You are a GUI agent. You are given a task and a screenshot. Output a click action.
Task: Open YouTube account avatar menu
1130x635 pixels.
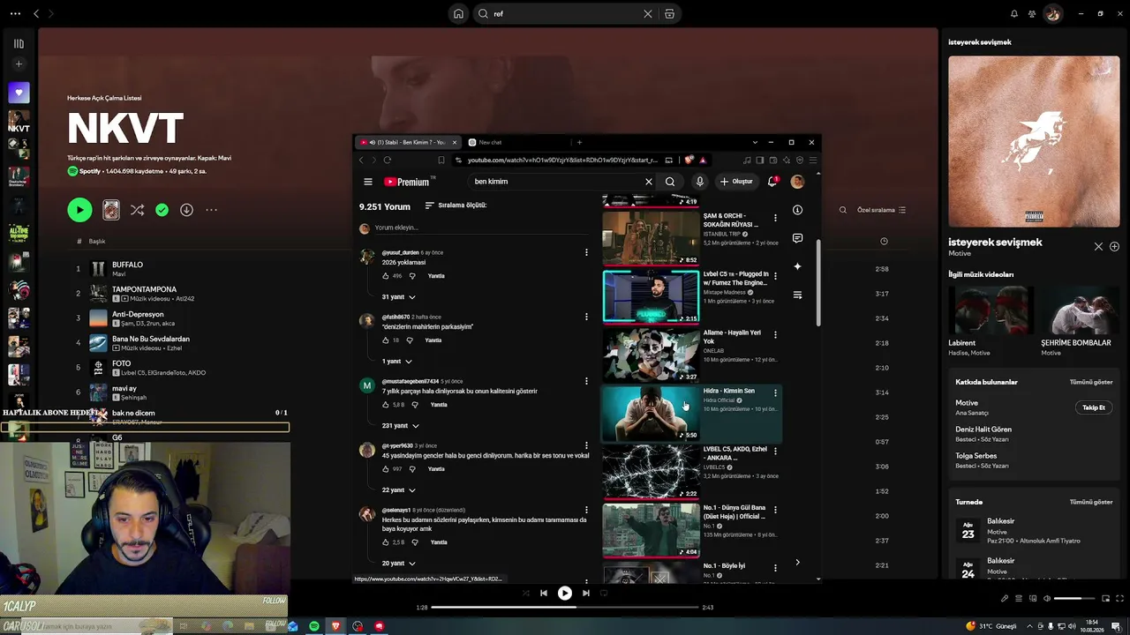click(797, 182)
